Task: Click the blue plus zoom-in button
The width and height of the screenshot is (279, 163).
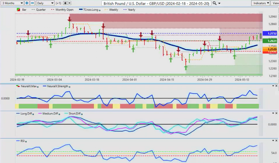Action: coord(27,3)
